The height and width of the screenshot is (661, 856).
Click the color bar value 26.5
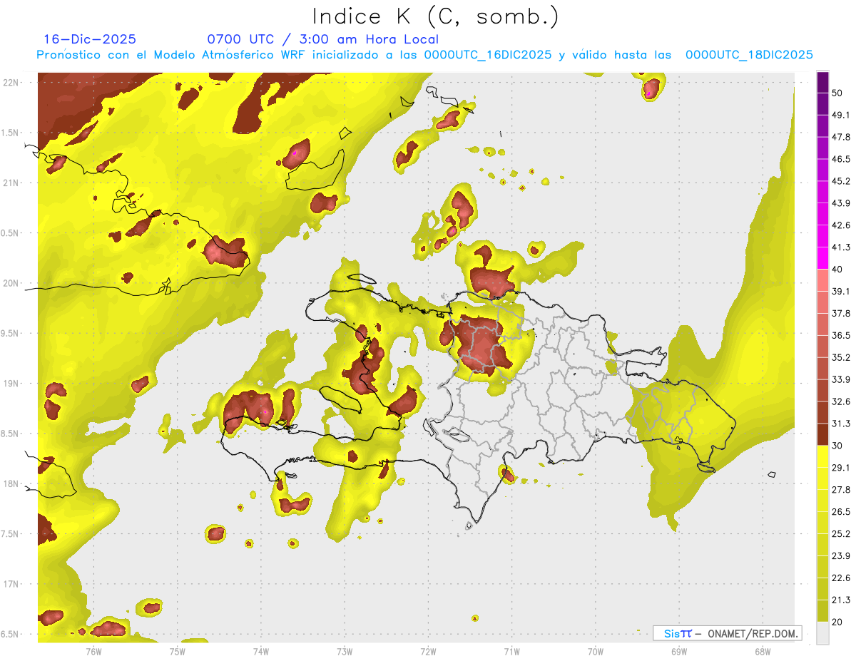(x=841, y=512)
